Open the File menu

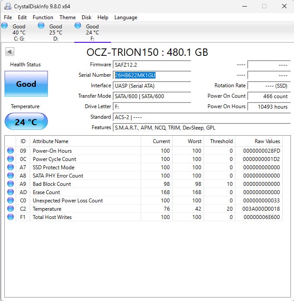tap(8, 17)
